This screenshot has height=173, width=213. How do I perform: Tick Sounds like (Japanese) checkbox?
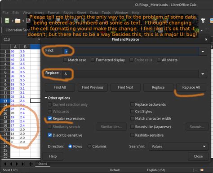pyautogui.click(x=132, y=127)
